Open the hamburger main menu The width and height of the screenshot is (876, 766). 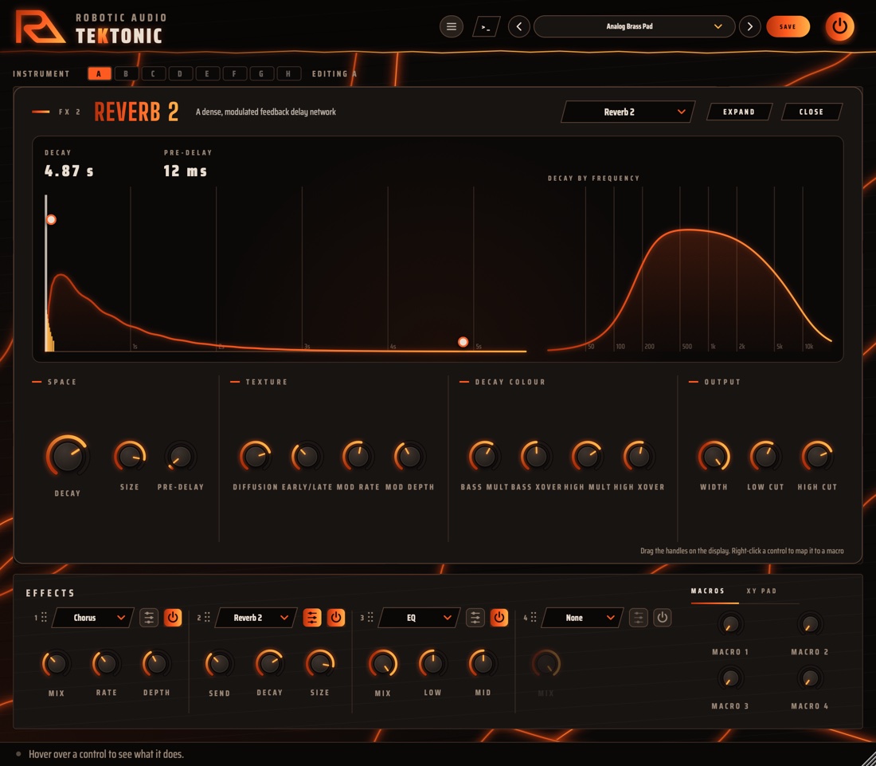452,26
